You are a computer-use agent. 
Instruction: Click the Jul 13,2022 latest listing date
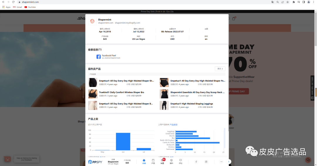[139, 31]
